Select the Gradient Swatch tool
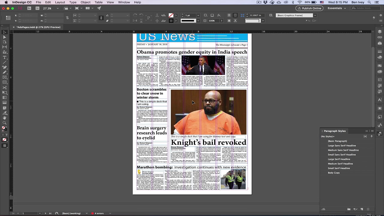This screenshot has height=216, width=384. click(4, 97)
